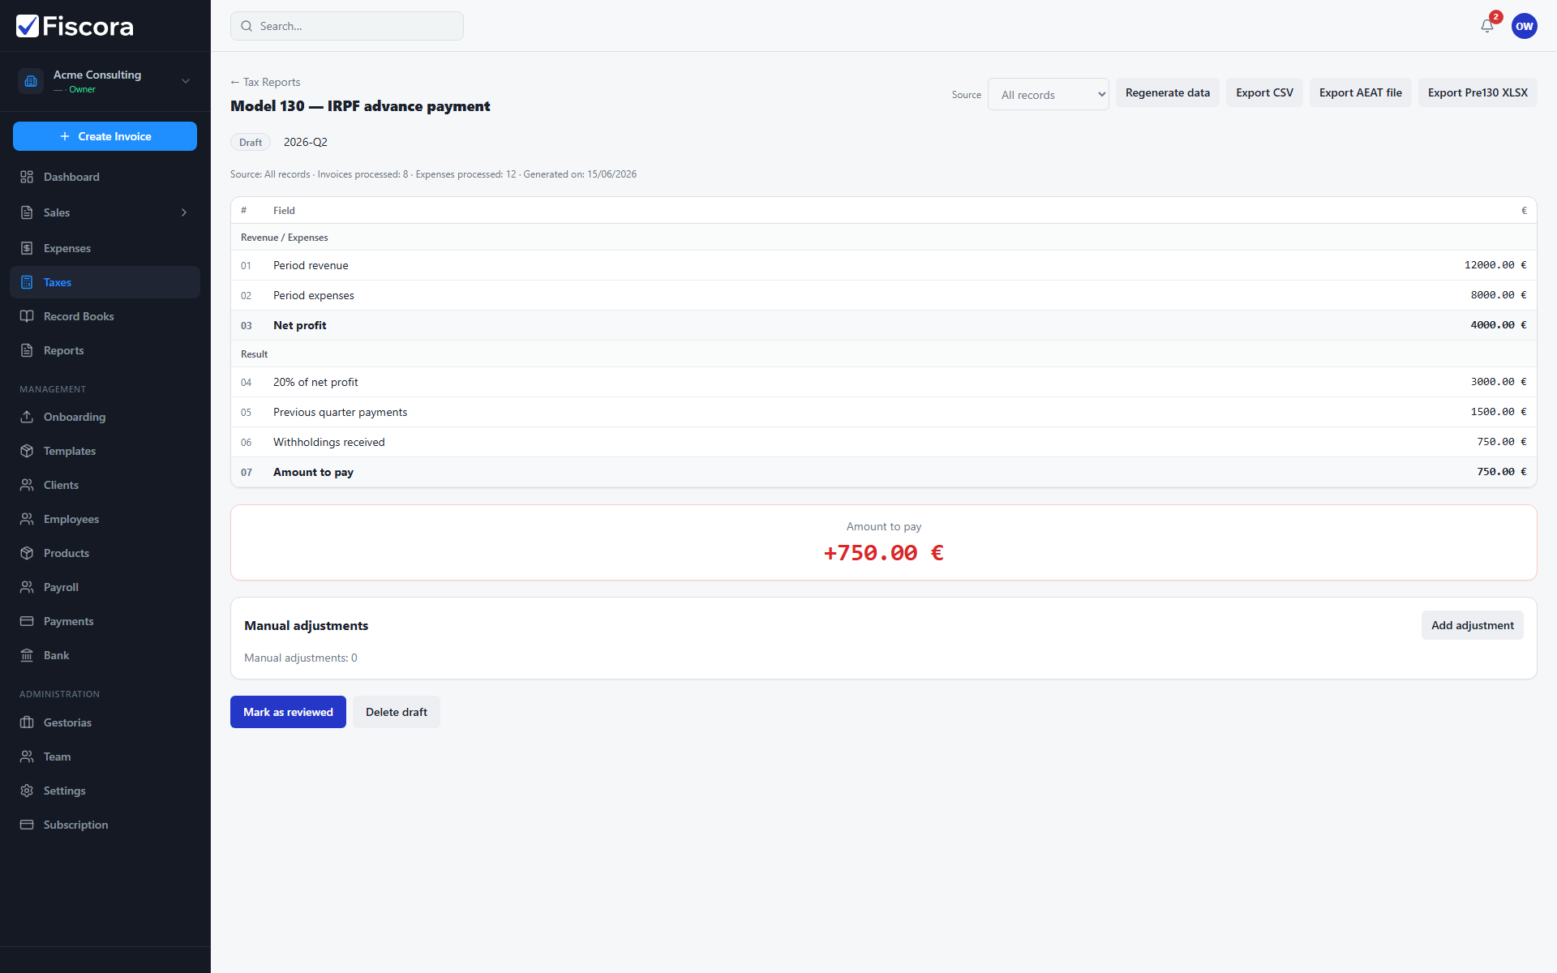
Task: Open Dashboard via its grid icon
Action: tap(27, 177)
